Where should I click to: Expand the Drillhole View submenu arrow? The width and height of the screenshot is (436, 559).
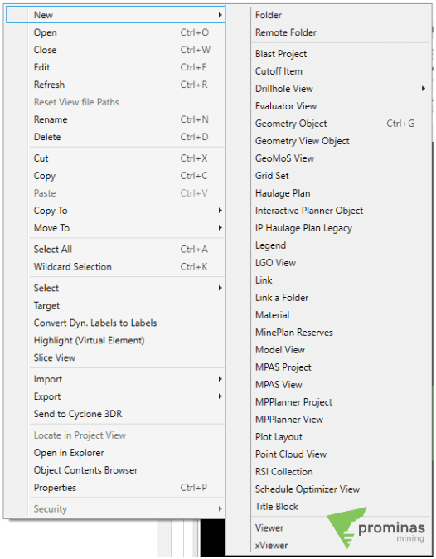point(423,89)
